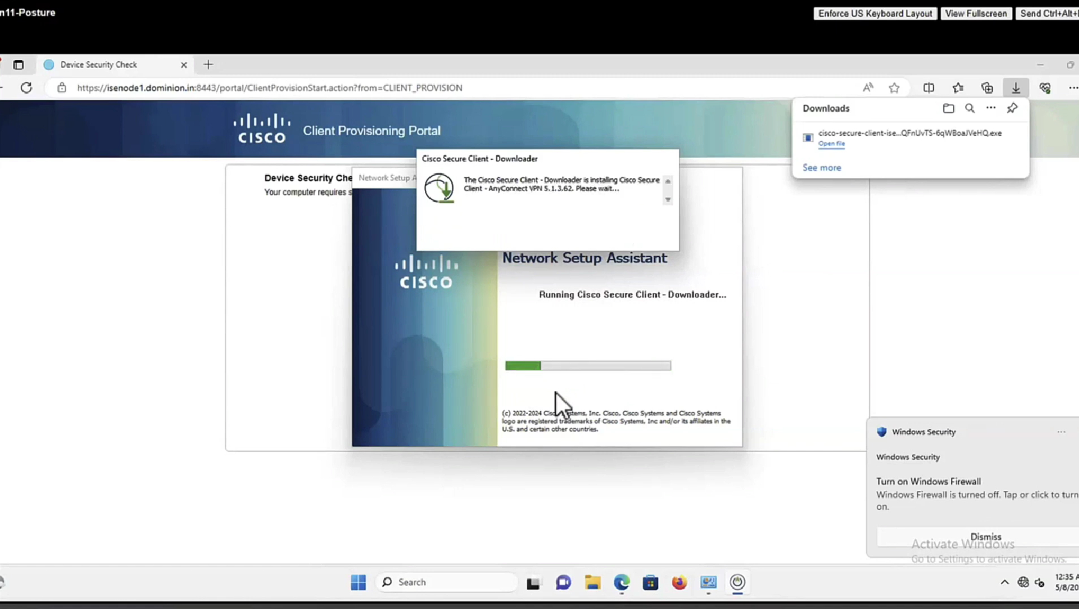Click See more in Downloads
The height and width of the screenshot is (609, 1079).
tap(821, 168)
